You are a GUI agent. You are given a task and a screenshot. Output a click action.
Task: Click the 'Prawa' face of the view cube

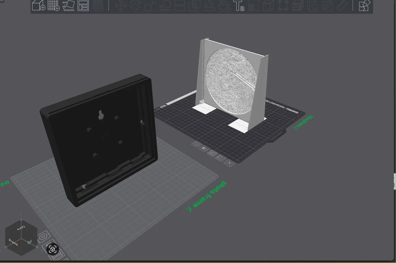[x=13, y=242]
